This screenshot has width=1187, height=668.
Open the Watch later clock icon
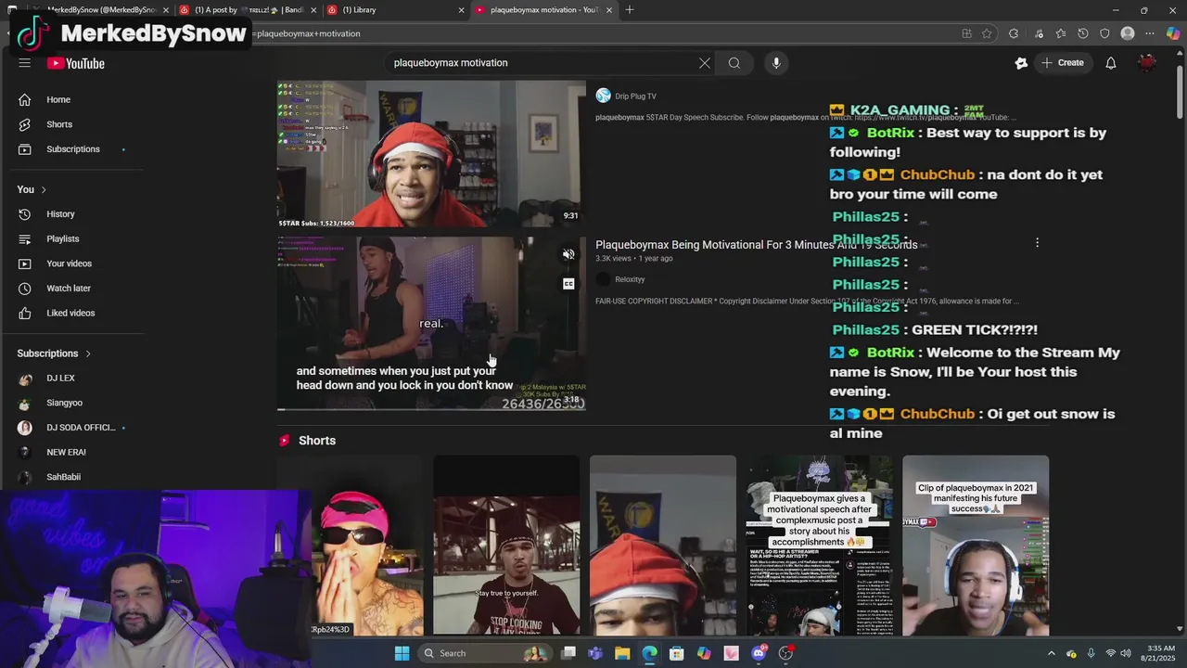[25, 289]
